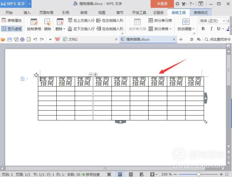Toggle Show Gridlines (显示虚框)
Screen dimensions: 232x177
pyautogui.click(x=12, y=29)
